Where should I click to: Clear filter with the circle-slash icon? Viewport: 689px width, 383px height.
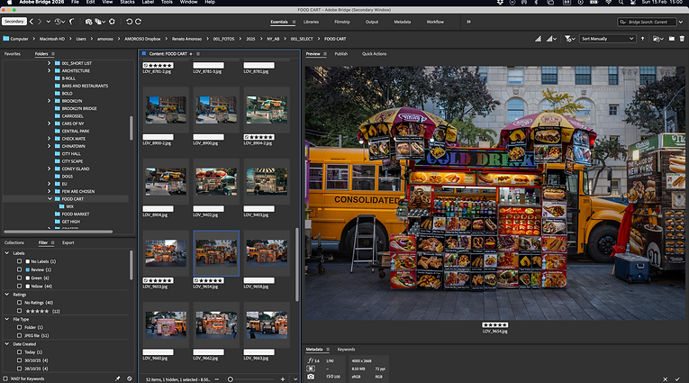click(130, 378)
